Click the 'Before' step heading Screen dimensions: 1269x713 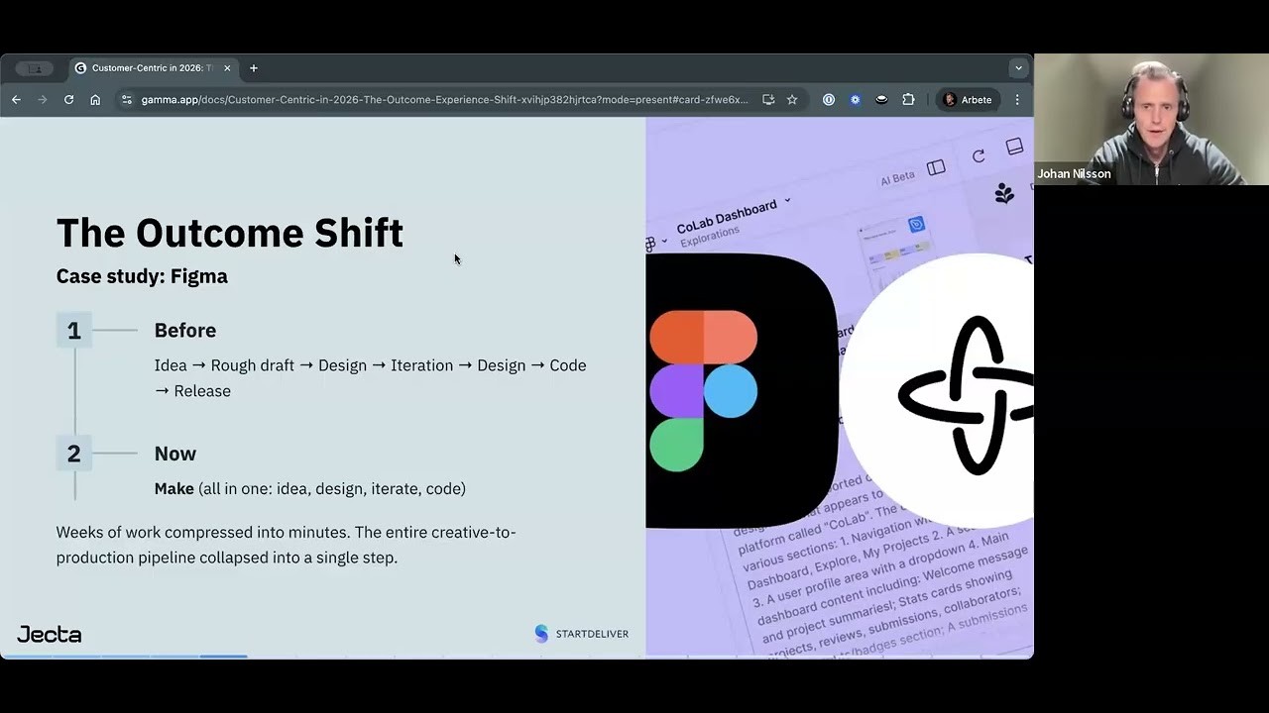pos(185,331)
